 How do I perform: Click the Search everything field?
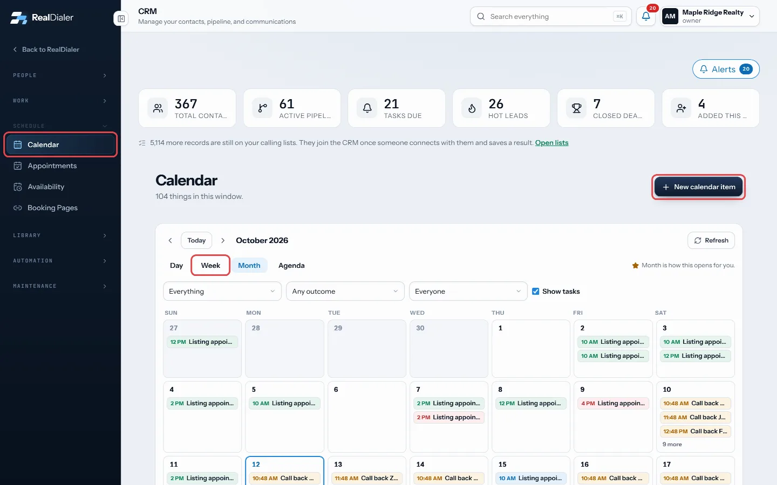click(x=550, y=16)
